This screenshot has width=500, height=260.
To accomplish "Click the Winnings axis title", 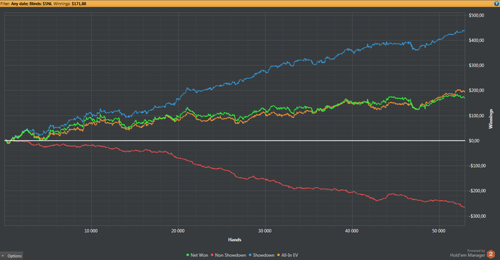I will coord(491,119).
